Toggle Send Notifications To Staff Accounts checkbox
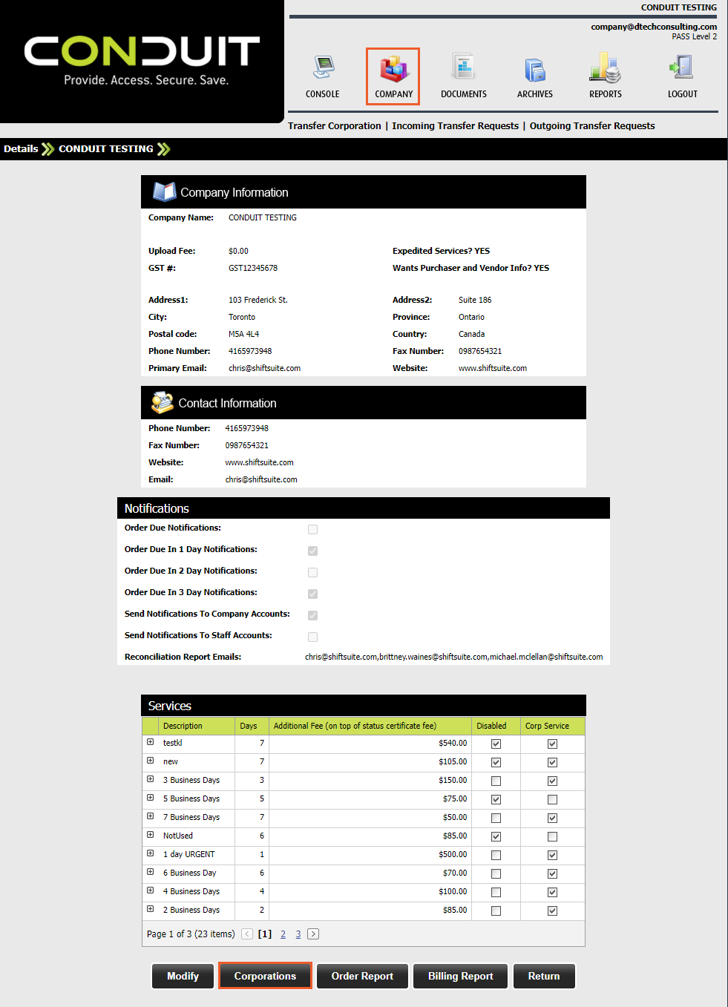This screenshot has width=728, height=1007. point(312,637)
